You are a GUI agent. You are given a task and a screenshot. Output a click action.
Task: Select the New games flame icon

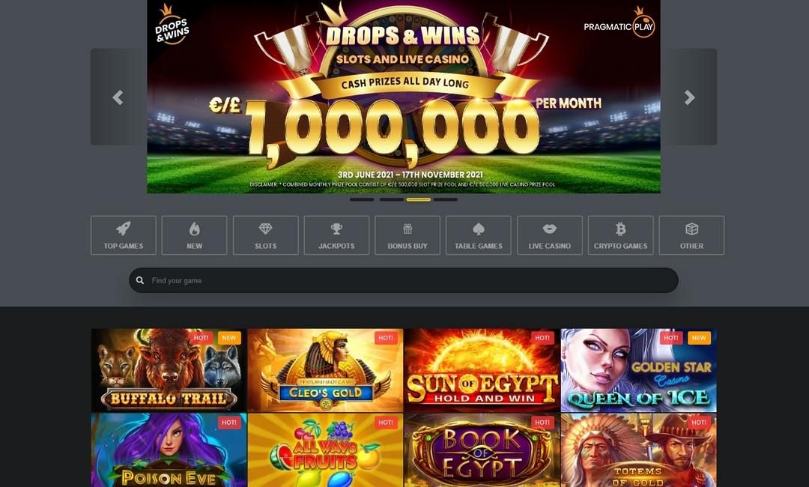(x=195, y=235)
